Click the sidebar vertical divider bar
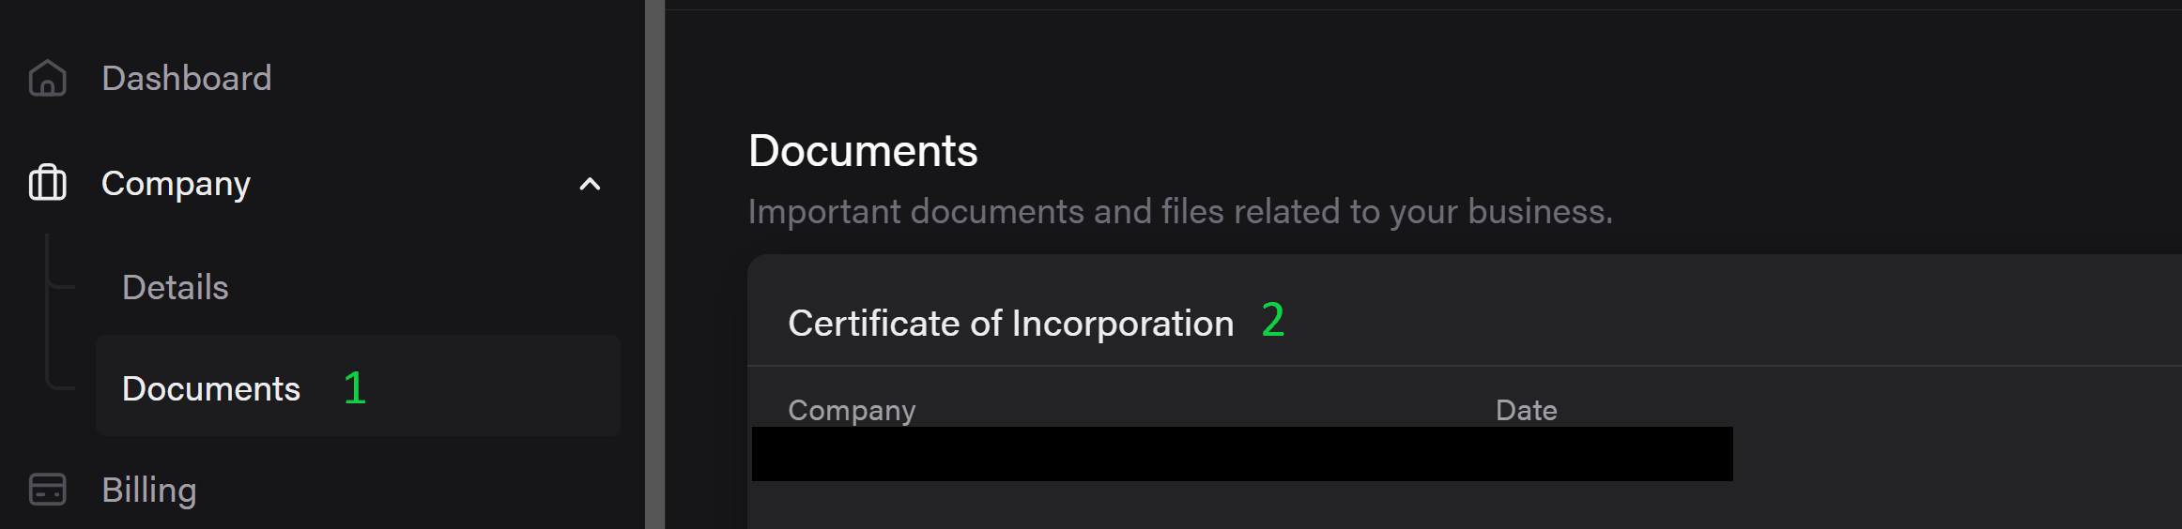Image resolution: width=2182 pixels, height=529 pixels. pyautogui.click(x=654, y=264)
